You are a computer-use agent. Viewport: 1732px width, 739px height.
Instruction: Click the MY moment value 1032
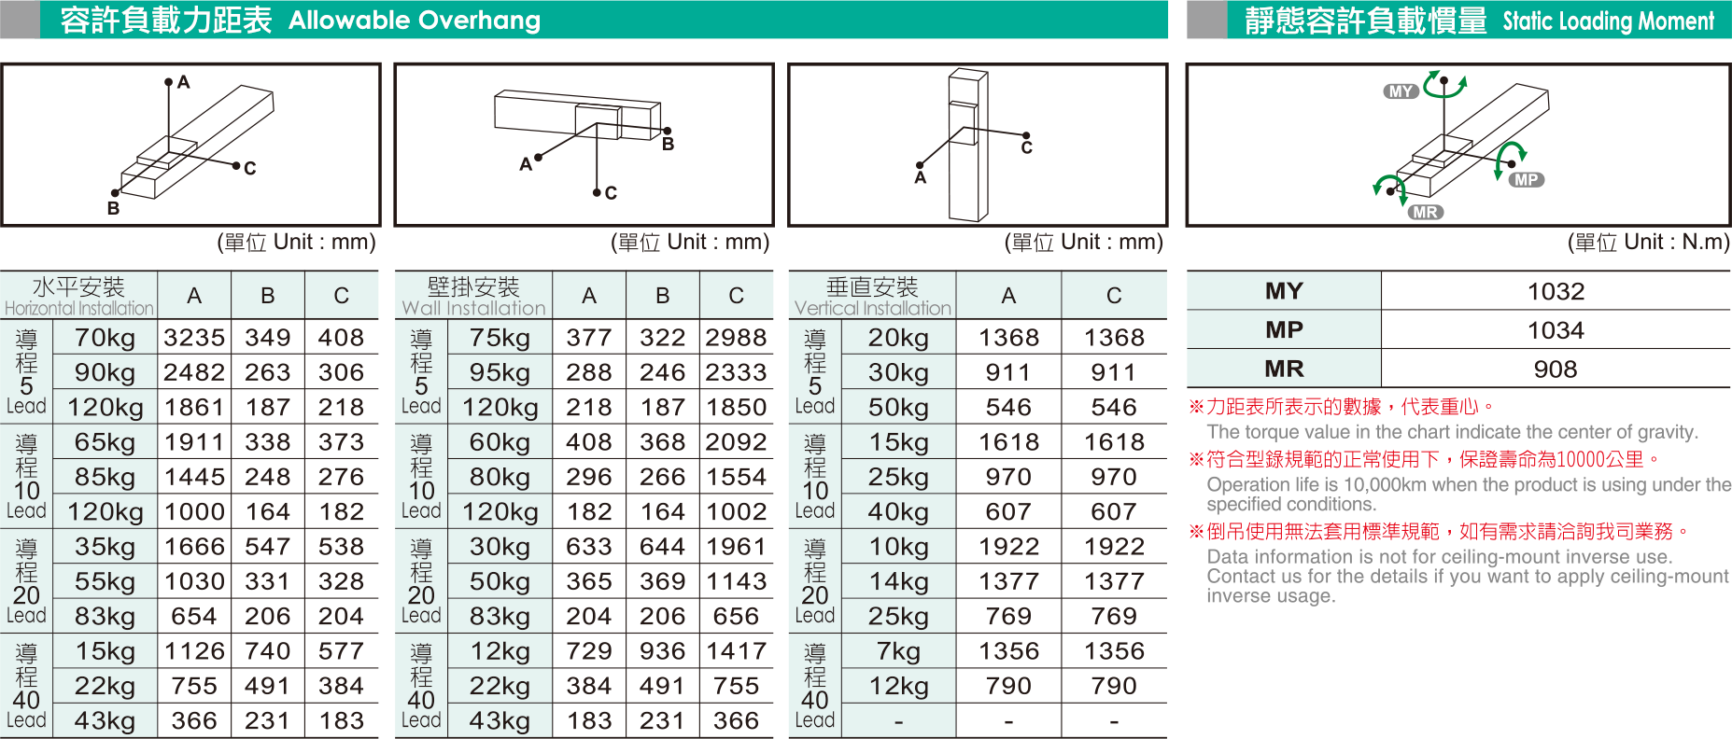(1556, 292)
